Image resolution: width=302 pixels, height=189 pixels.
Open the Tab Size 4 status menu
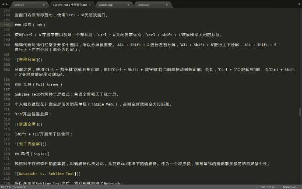pos(267,187)
